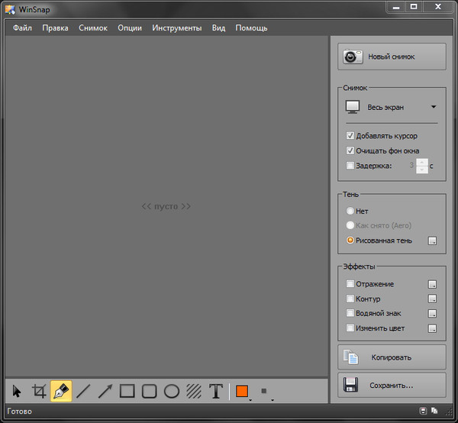Open Рисованная тень options button

(432, 241)
